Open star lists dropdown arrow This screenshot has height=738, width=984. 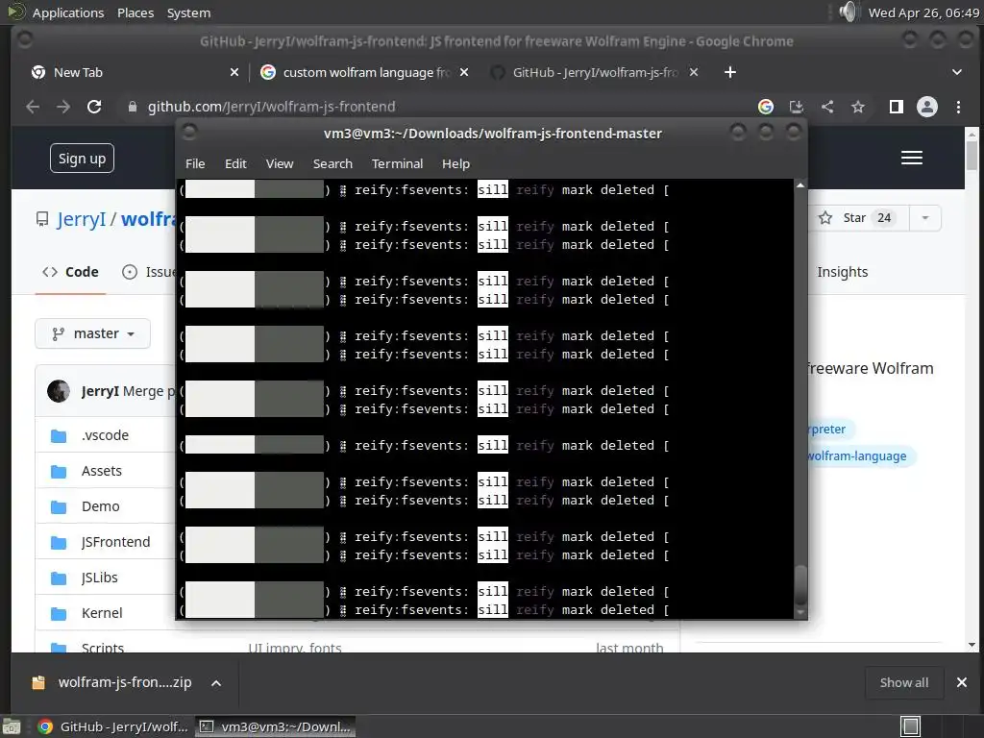925,218
